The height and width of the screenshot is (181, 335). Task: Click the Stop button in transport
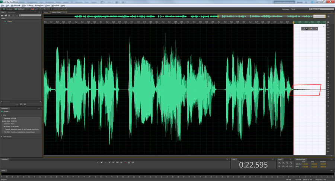tap(98, 163)
